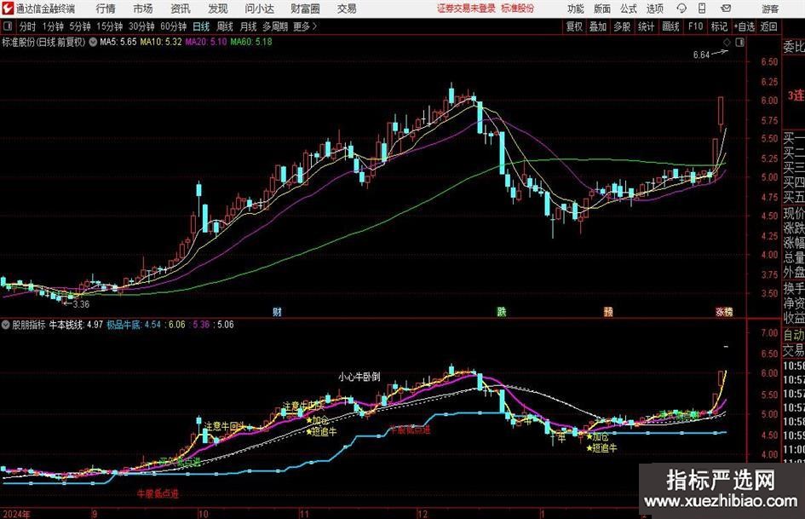Click the 财 info marker

pos(277,311)
